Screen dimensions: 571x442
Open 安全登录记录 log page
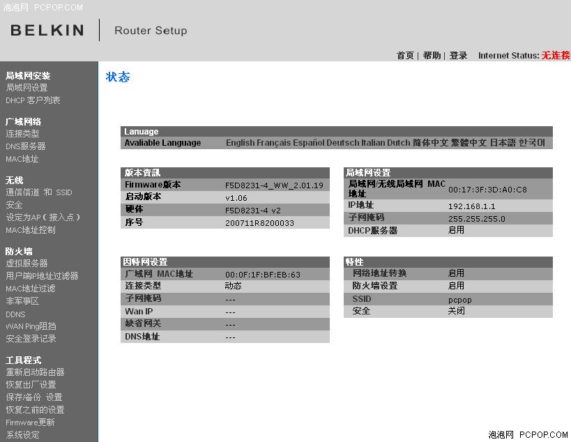coord(31,339)
